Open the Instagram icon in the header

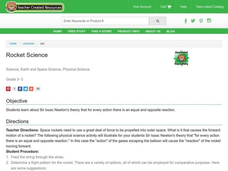click(x=209, y=21)
